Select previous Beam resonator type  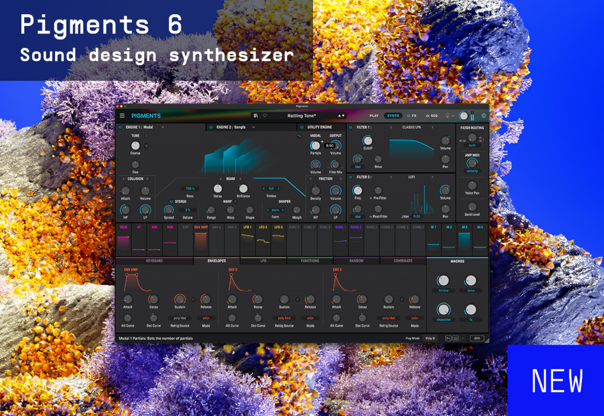tap(220, 178)
